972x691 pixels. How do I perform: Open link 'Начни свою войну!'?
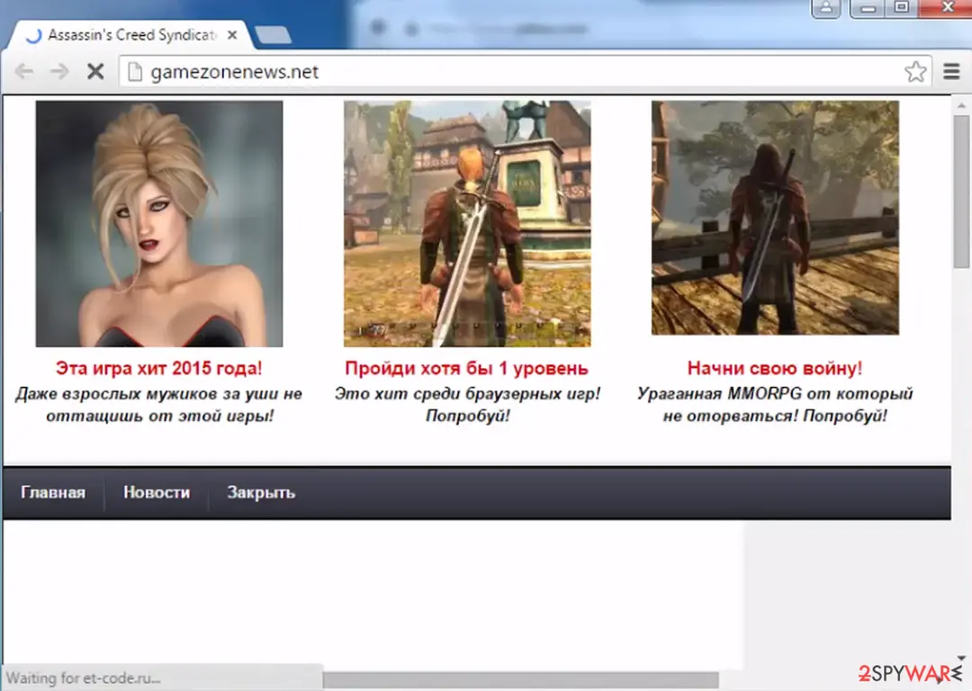point(775,368)
